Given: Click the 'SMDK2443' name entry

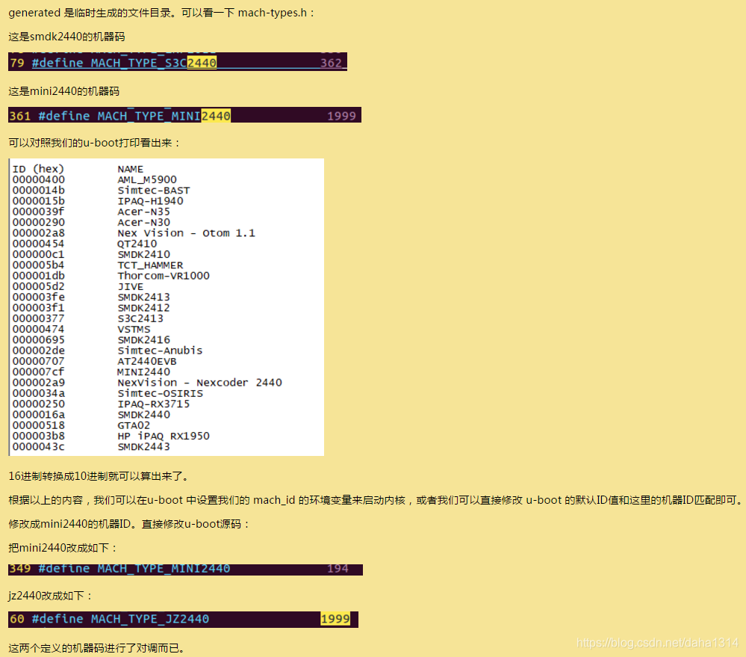Looking at the screenshot, I should [x=143, y=446].
